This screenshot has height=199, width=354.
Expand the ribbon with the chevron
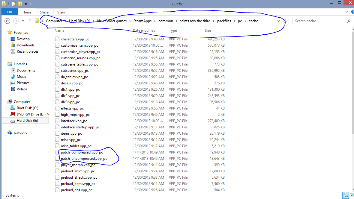346,12
